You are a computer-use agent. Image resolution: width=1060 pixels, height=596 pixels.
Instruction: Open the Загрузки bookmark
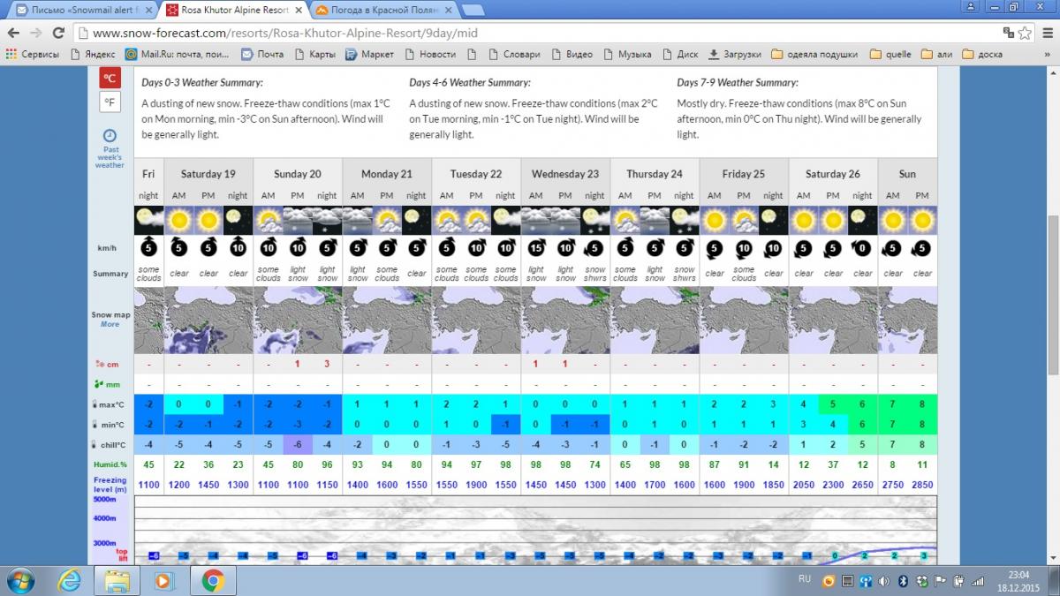tap(735, 54)
